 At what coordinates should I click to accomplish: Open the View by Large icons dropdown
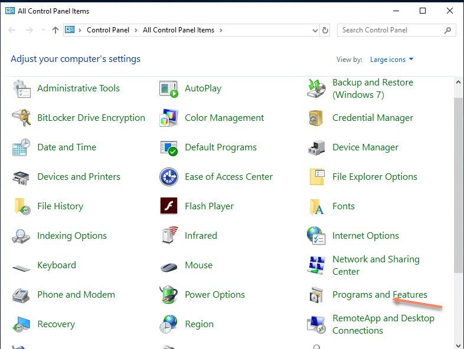391,60
